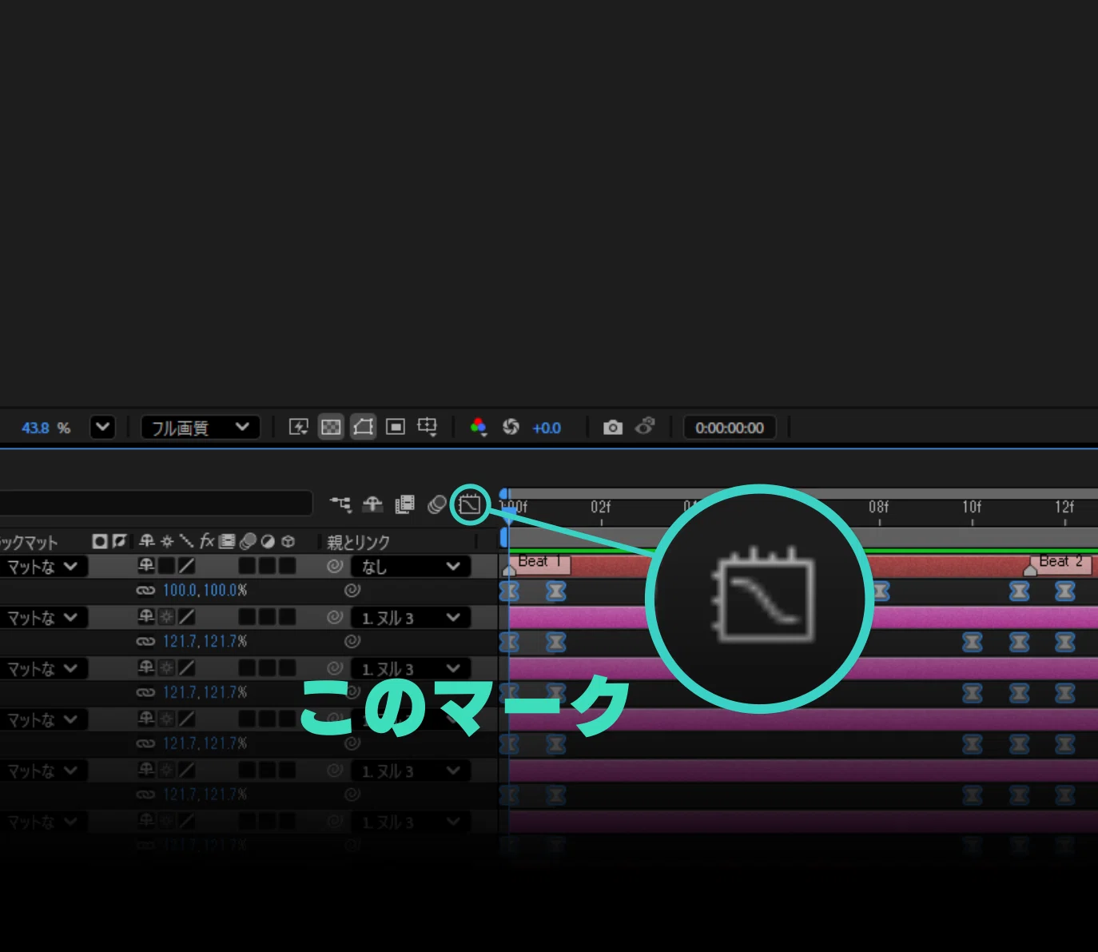The image size is (1098, 952).
Task: Take a snapshot with the camera icon
Action: (x=613, y=427)
